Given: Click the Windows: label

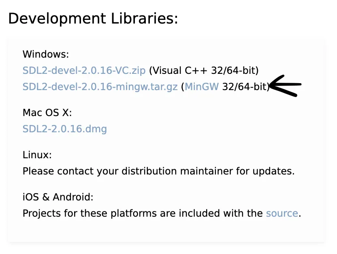Looking at the screenshot, I should pos(45,54).
